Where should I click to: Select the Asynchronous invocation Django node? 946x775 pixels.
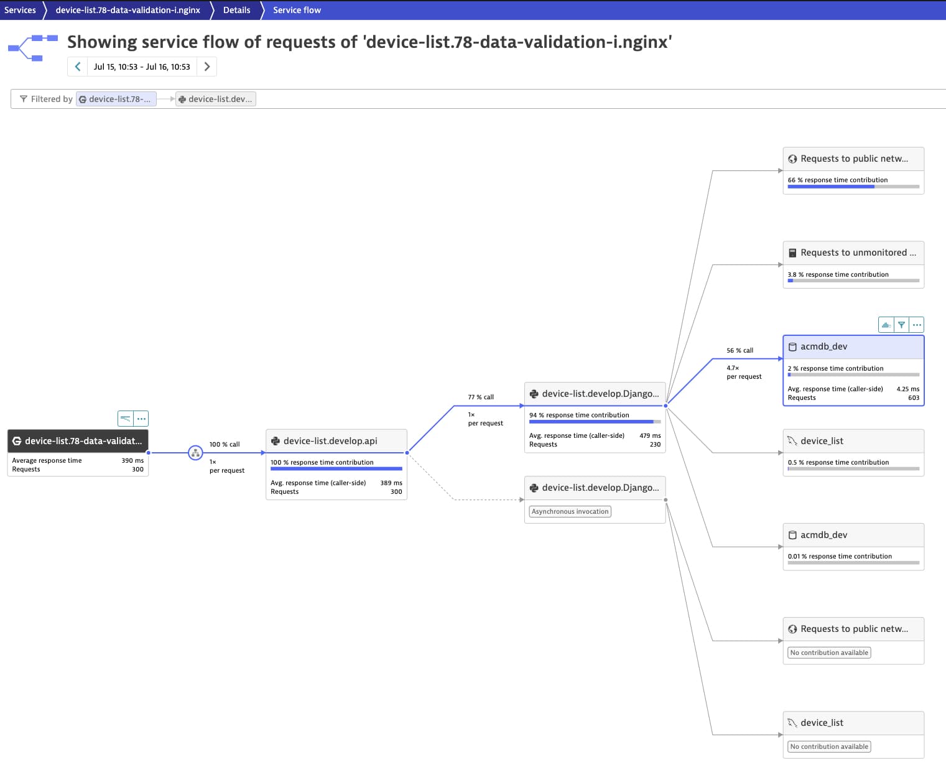pos(595,487)
